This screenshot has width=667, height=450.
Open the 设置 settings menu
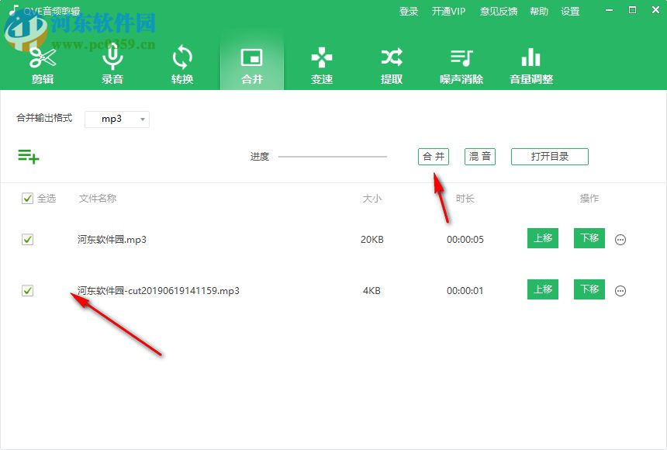(x=570, y=11)
